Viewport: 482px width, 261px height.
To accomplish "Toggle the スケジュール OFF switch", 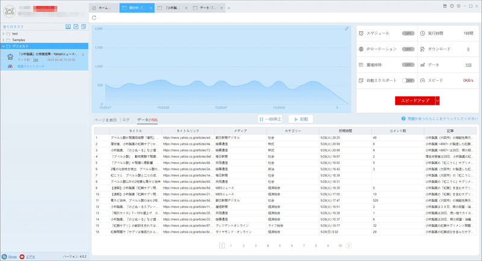I will (408, 33).
